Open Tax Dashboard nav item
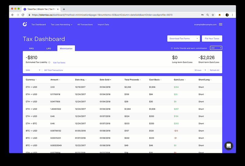The width and height of the screenshot is (245, 166). pyautogui.click(x=39, y=24)
